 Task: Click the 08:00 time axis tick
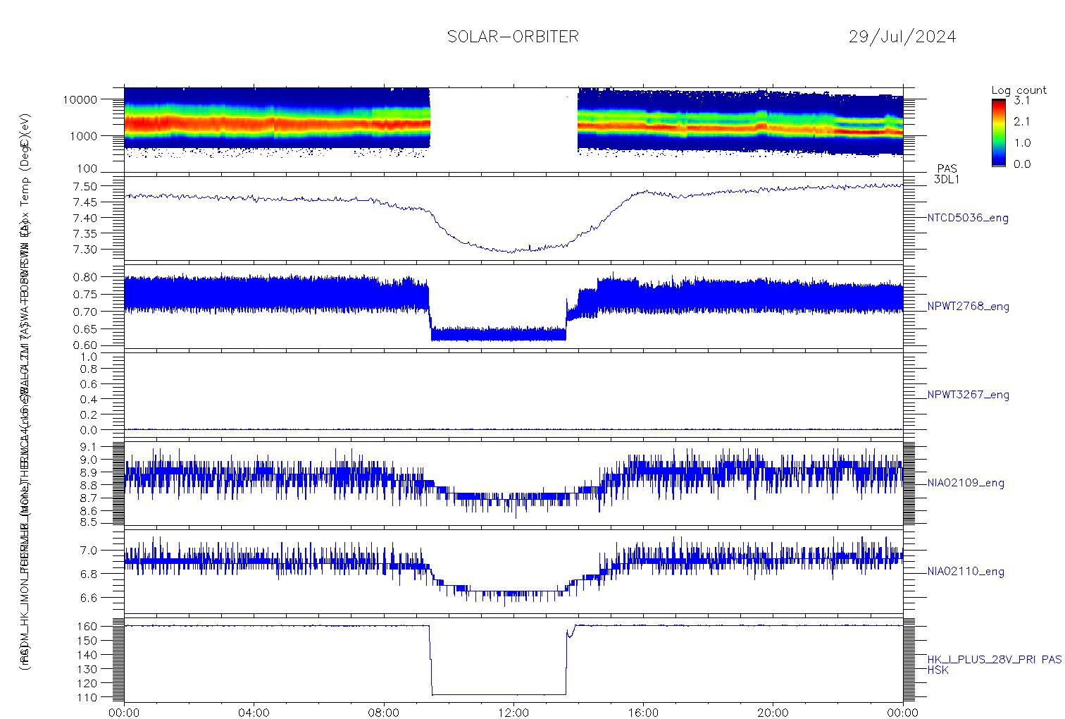384,713
